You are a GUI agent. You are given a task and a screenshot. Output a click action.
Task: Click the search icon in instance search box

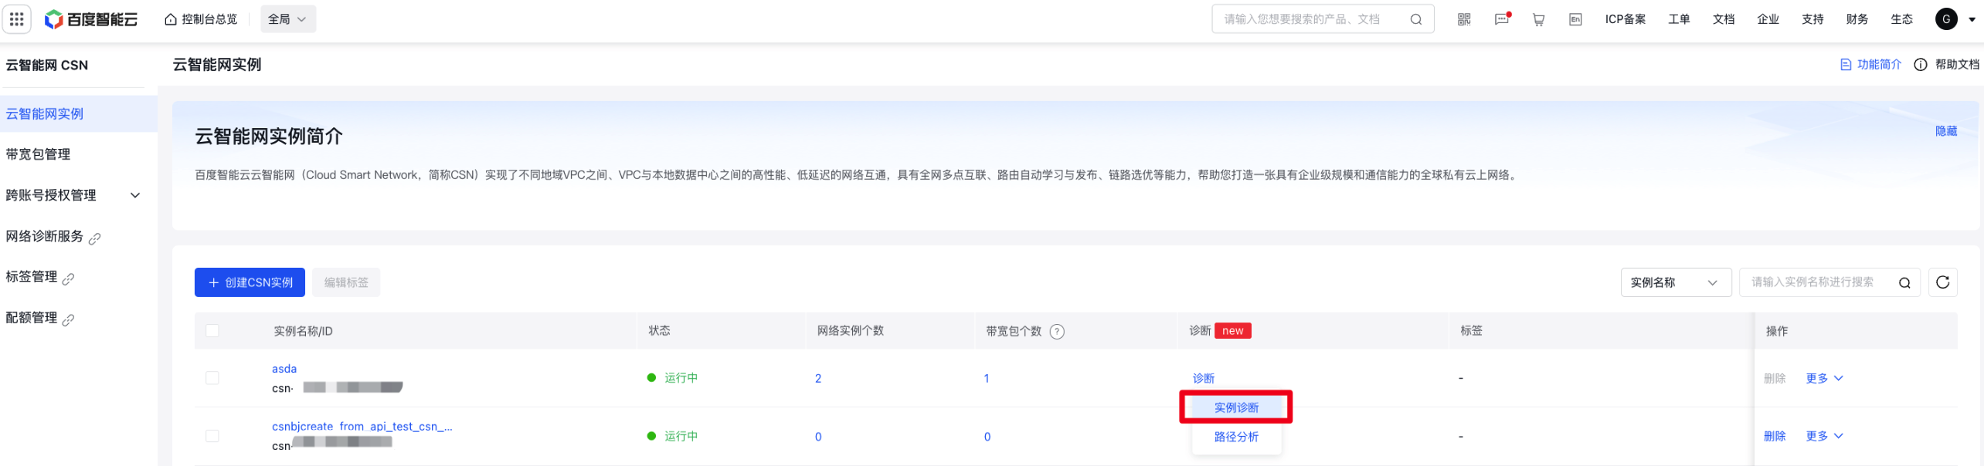[x=1904, y=282]
